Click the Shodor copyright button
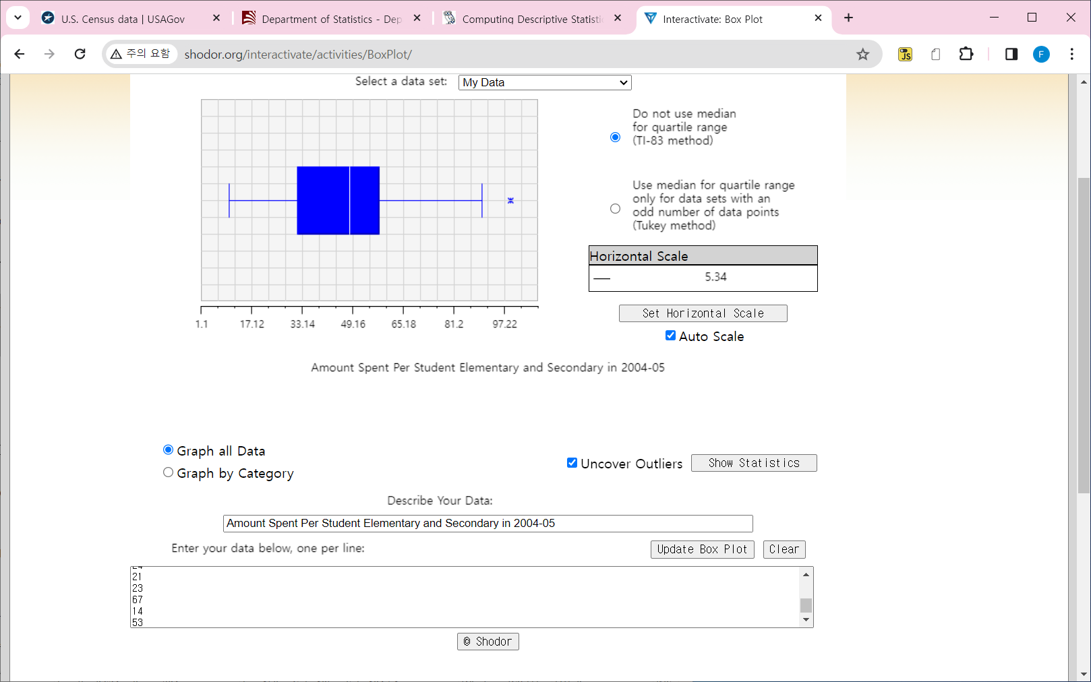 coord(488,642)
